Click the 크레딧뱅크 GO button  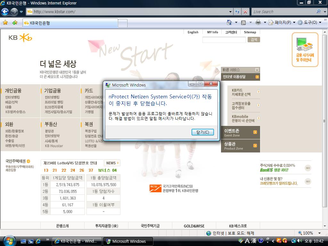tap(308, 181)
